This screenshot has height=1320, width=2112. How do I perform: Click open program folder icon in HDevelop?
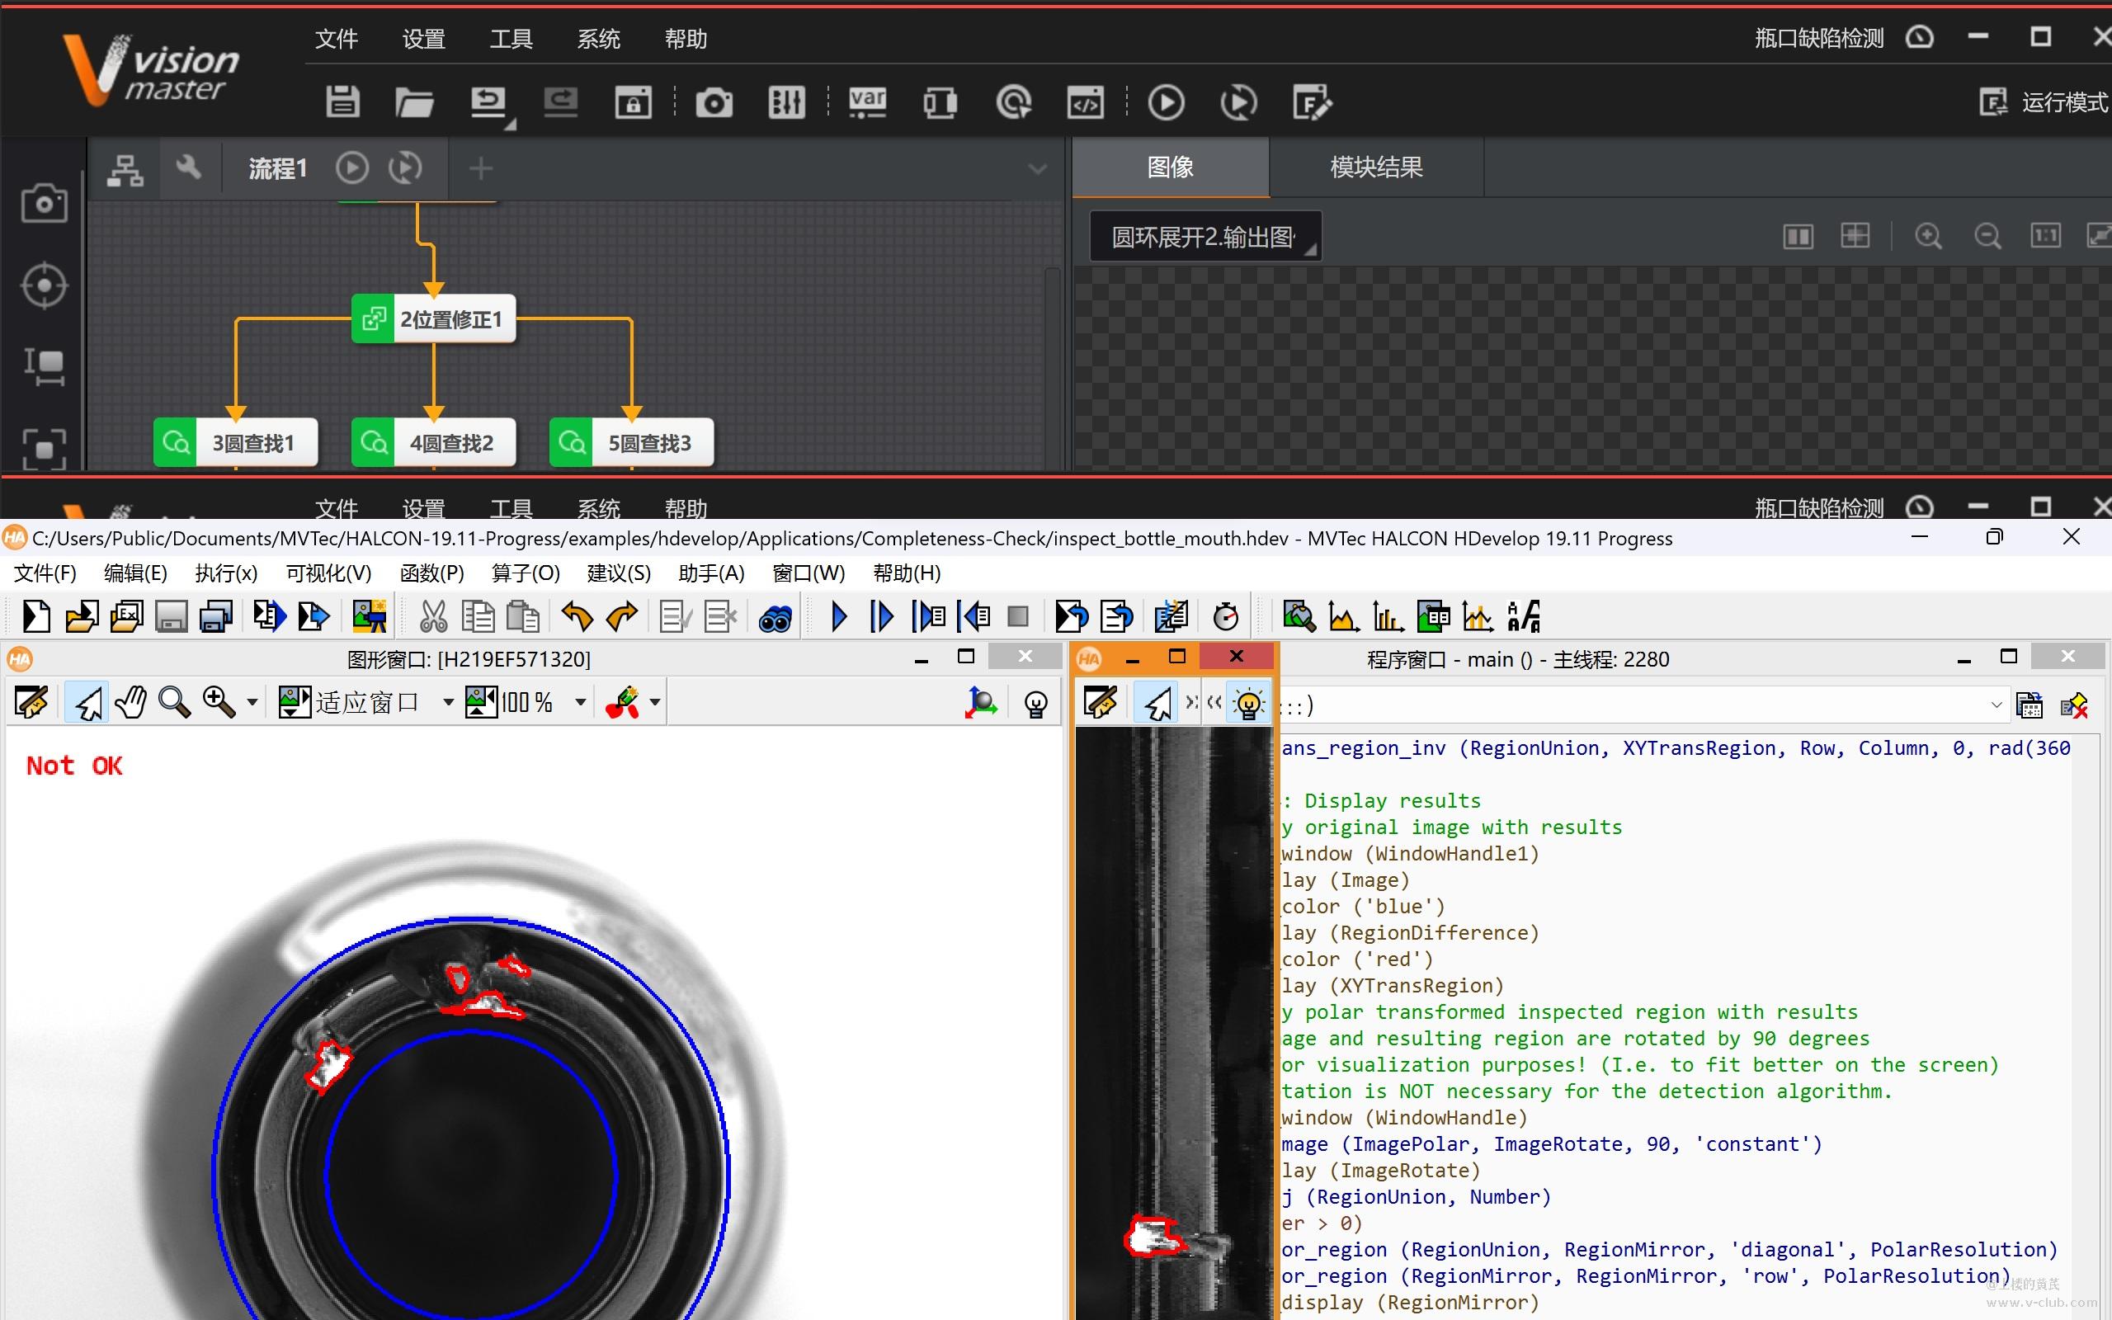click(x=81, y=616)
